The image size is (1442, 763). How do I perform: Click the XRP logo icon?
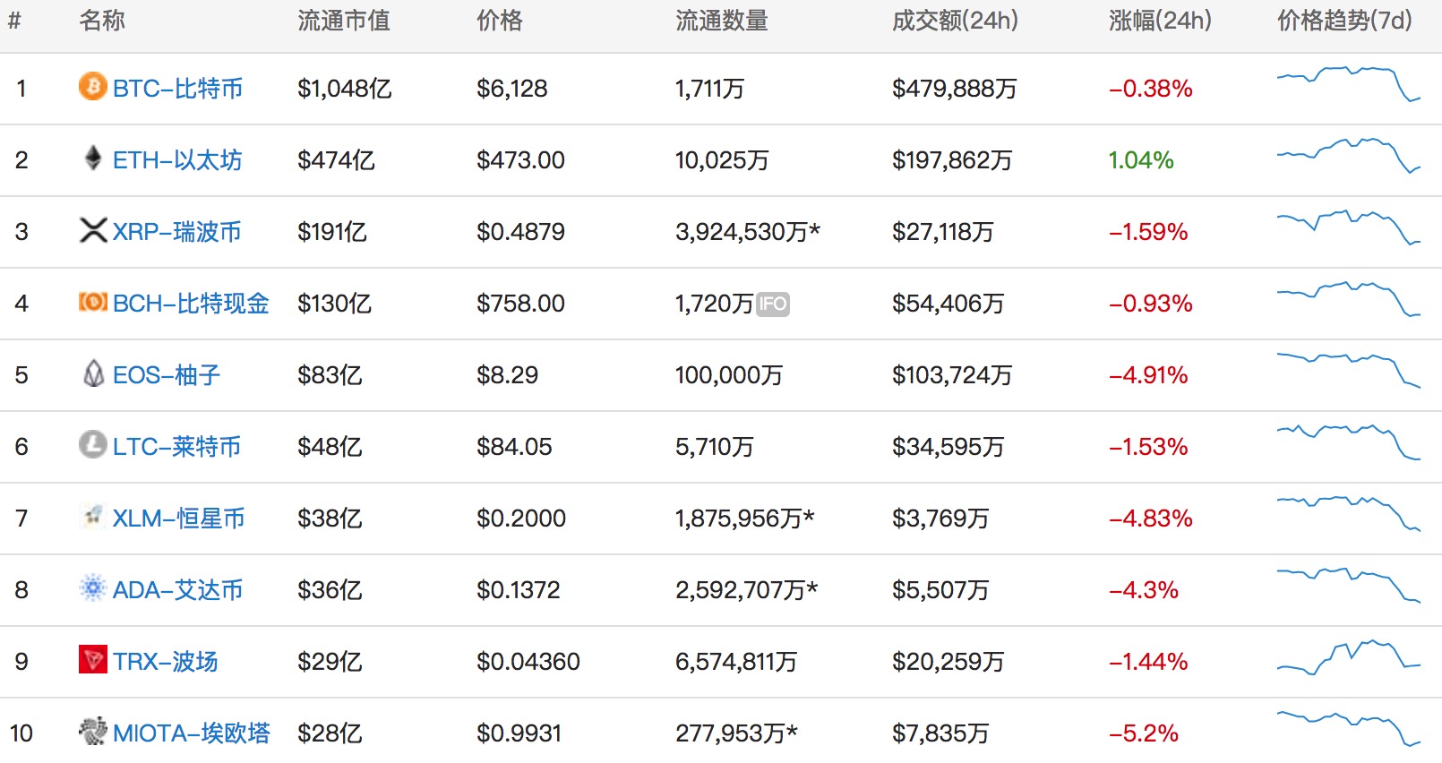click(x=93, y=230)
